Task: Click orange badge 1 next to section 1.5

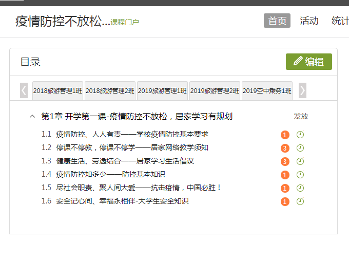Action: [x=285, y=189]
